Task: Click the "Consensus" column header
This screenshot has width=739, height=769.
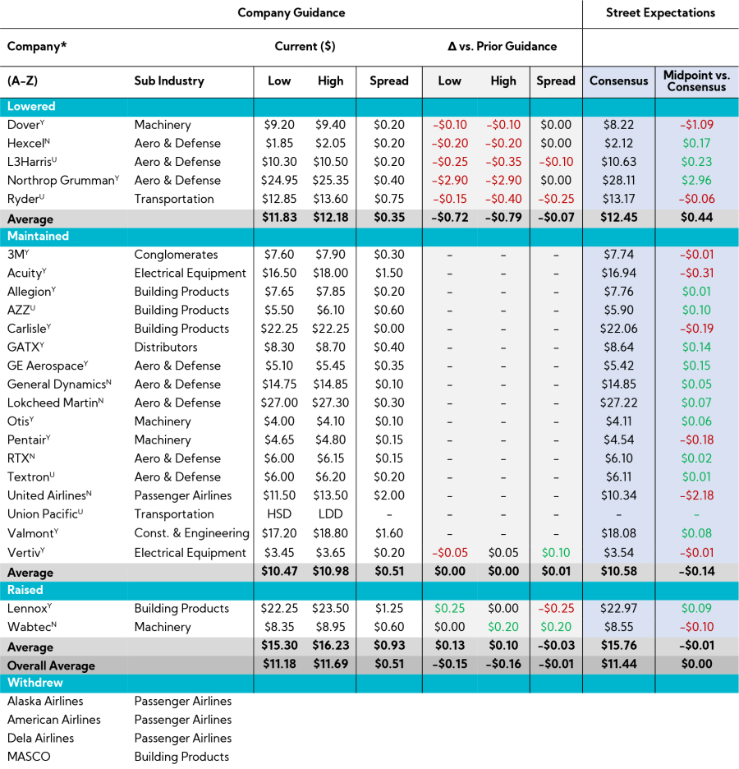Action: 618,81
